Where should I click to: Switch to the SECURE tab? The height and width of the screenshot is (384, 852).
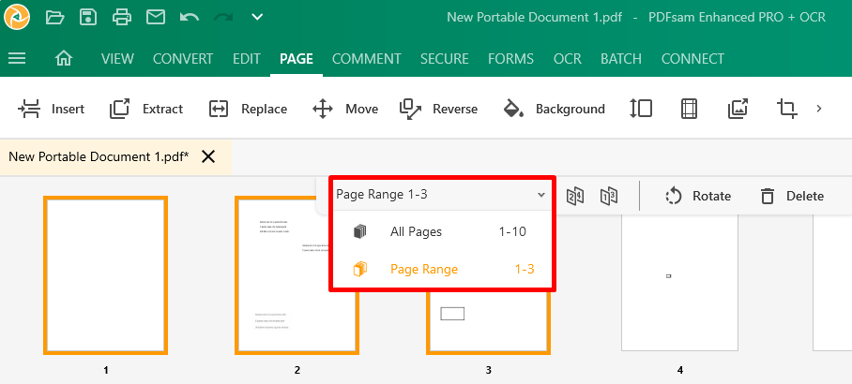(x=445, y=59)
